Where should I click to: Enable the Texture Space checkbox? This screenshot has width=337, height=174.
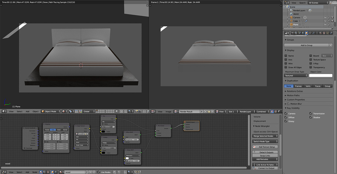point(311,60)
